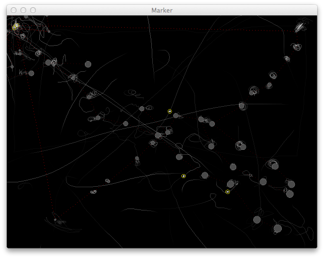The height and width of the screenshot is (258, 324).
Task: Select the gray dot at the end of the long curved line
Action: (x=241, y=105)
